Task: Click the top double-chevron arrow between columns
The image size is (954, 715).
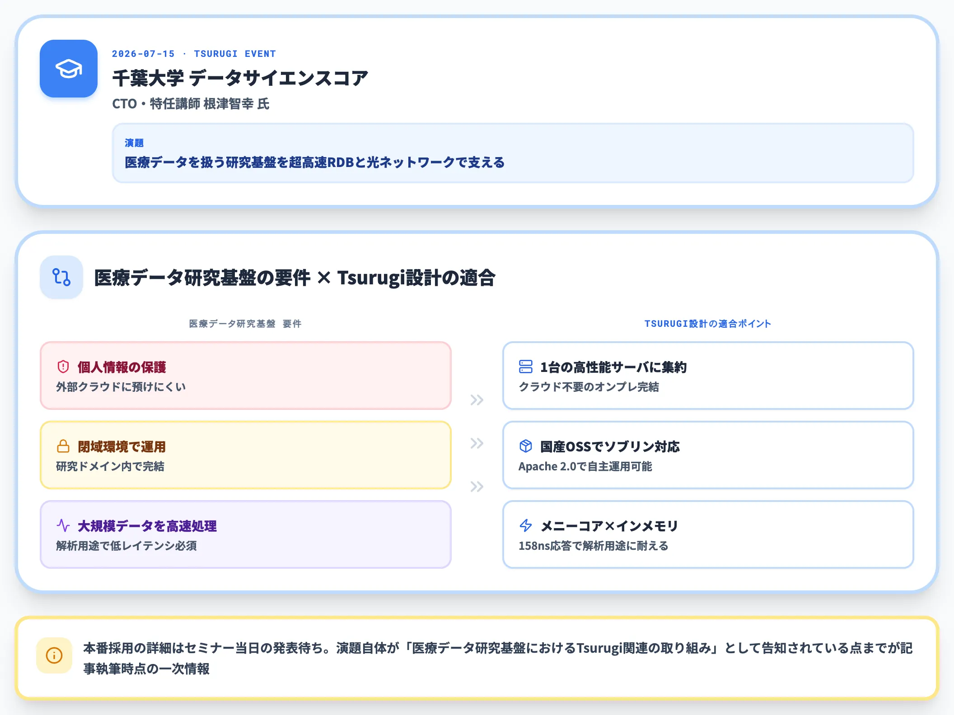Action: (x=477, y=400)
